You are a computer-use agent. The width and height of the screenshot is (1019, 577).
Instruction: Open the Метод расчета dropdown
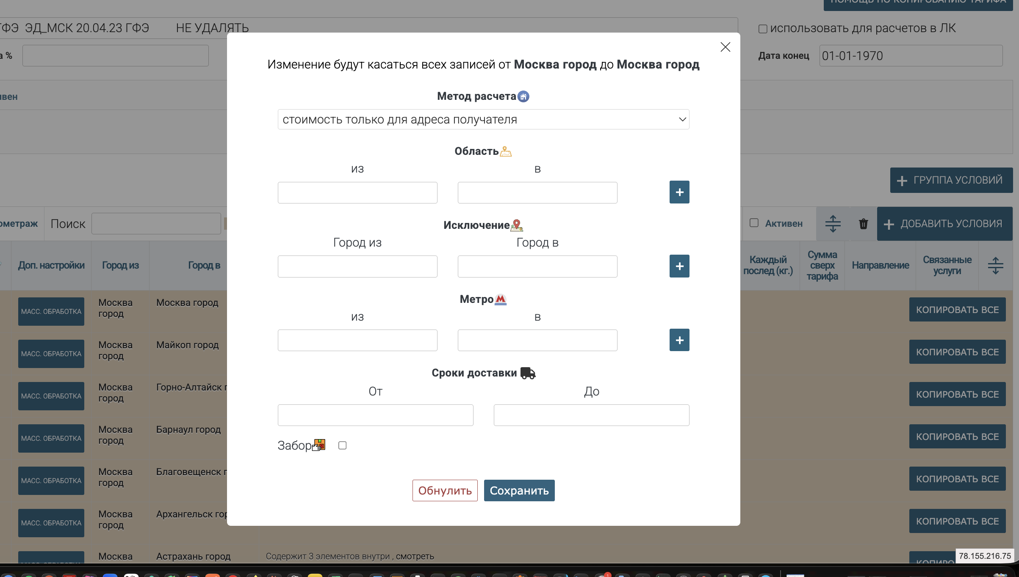pos(483,119)
